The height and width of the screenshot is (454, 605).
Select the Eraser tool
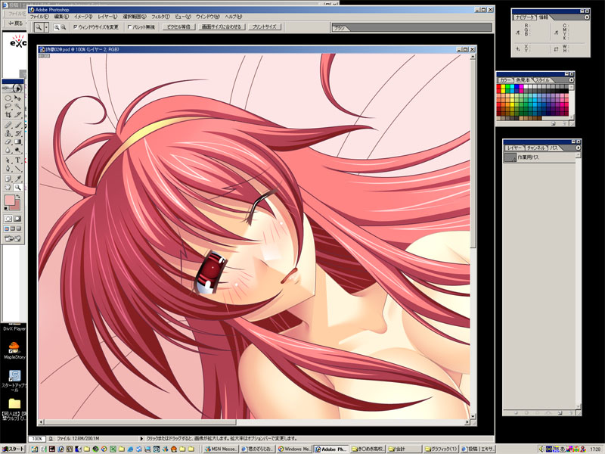[8, 142]
